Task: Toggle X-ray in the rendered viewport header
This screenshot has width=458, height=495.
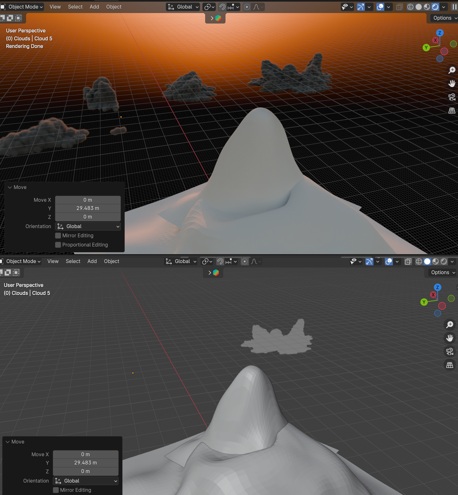Action: [399, 7]
